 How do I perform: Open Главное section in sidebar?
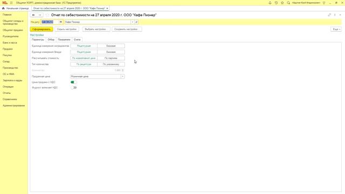(7, 15)
